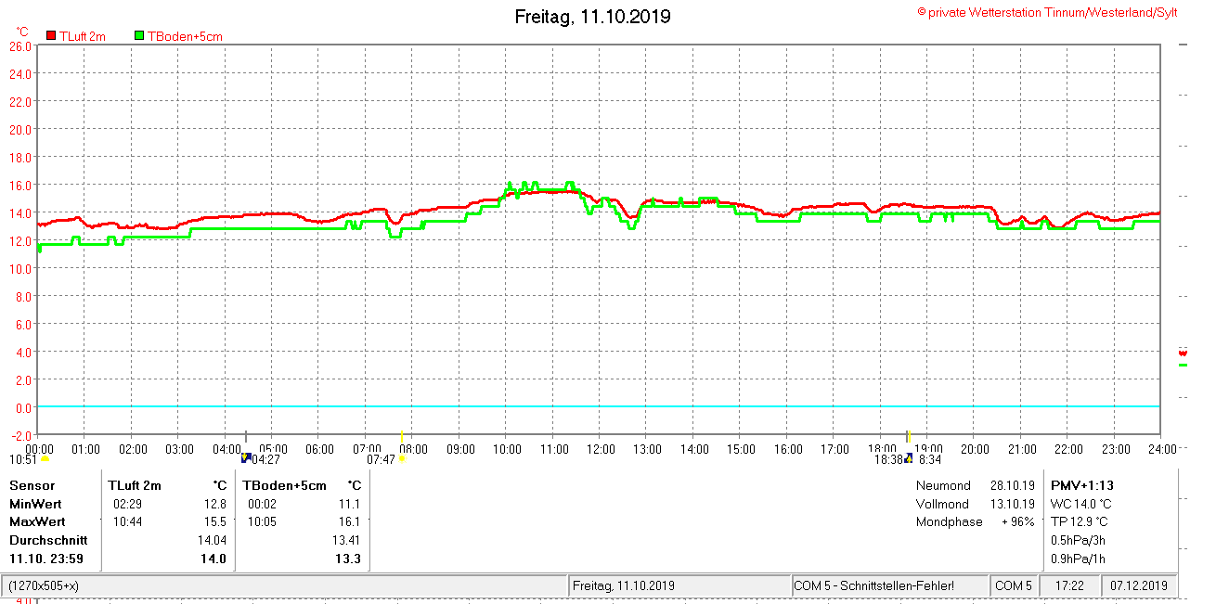The width and height of the screenshot is (1216, 604).
Task: Click the yellow sunrise icon beside 07:47
Action: pos(402,458)
